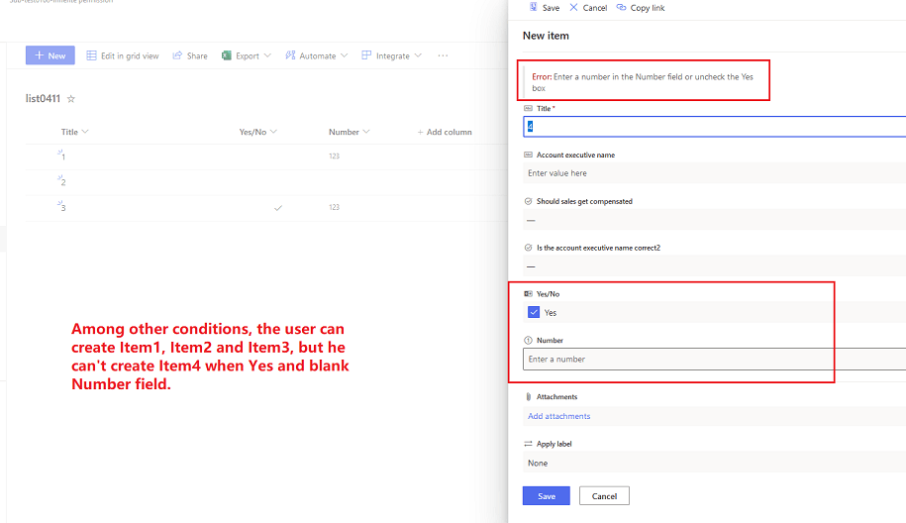Click the grid view table icon
This screenshot has width=906, height=523.
[91, 55]
